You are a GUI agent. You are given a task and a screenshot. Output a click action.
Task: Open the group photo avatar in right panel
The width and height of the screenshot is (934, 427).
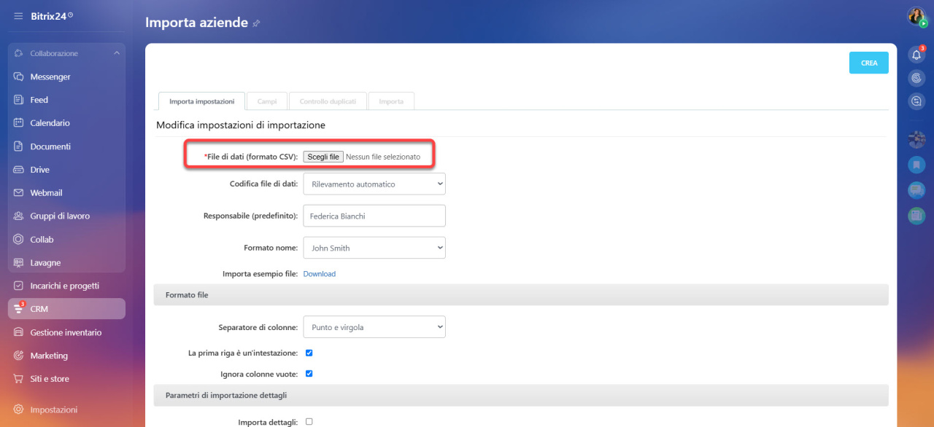pyautogui.click(x=916, y=139)
